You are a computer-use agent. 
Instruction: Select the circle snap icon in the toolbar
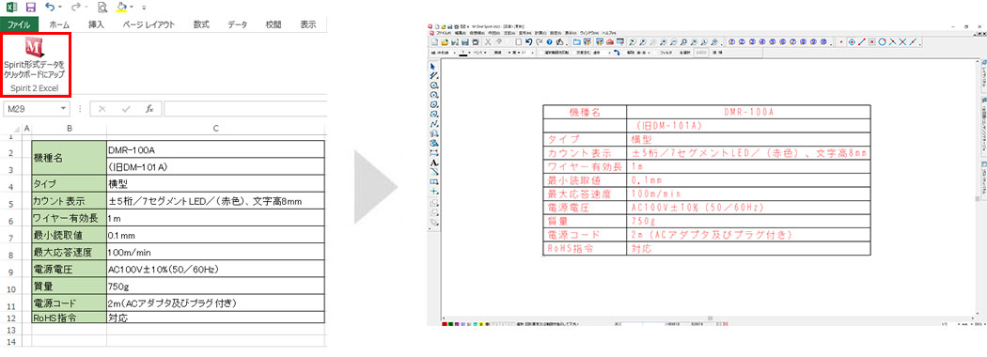click(882, 41)
